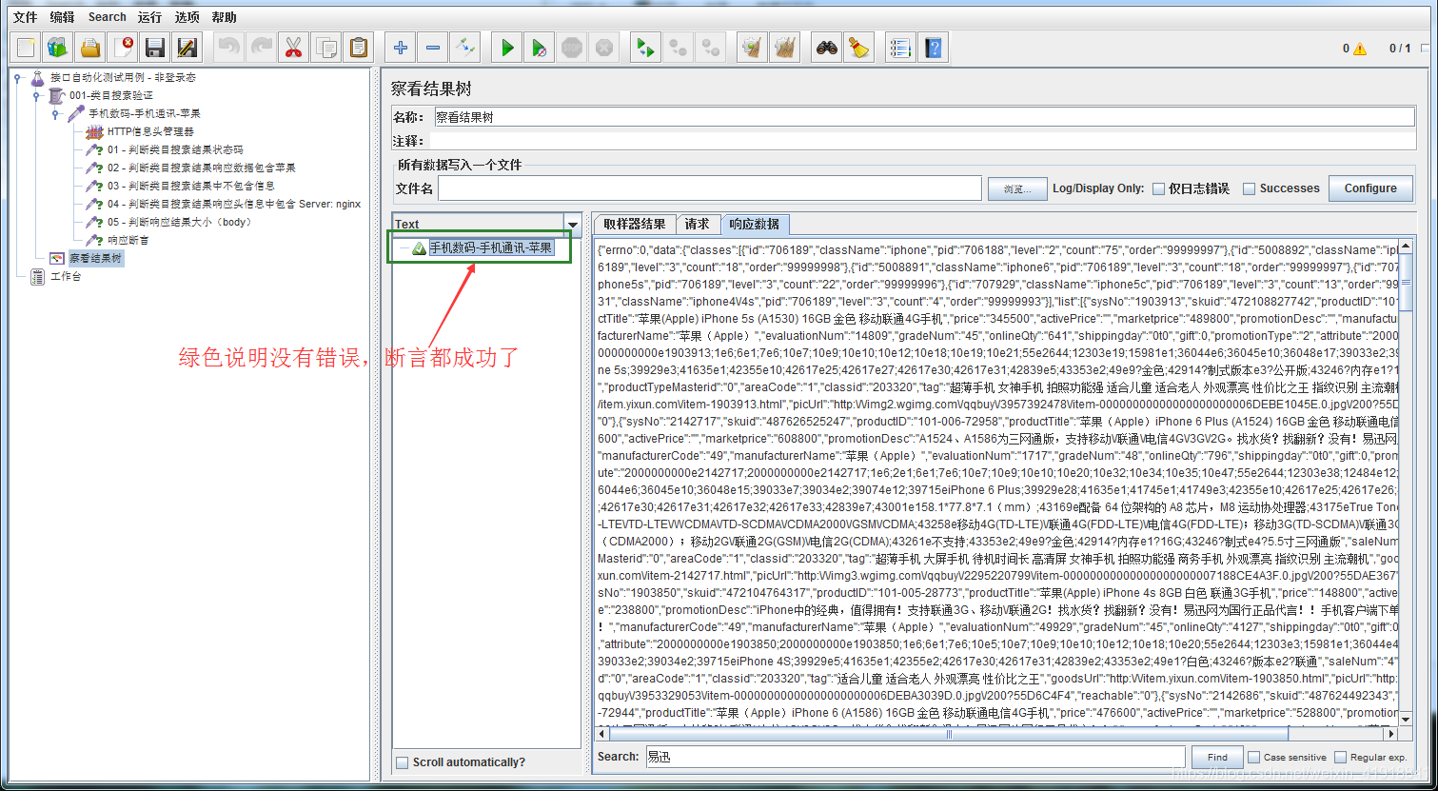This screenshot has width=1438, height=791.
Task: Open the Templates toolbar icon
Action: click(58, 47)
